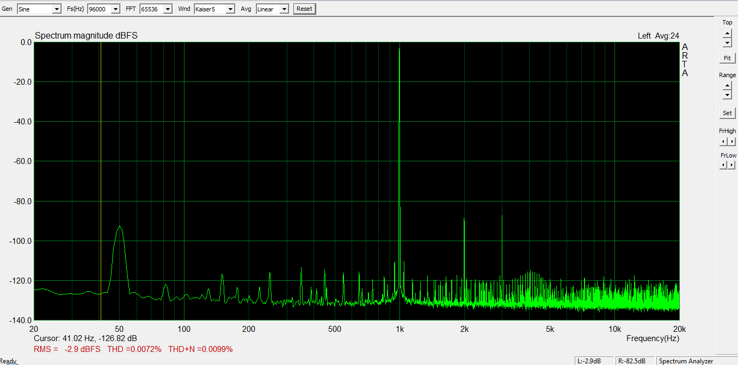Click the "2k" frequency axis label
This screenshot has width=738, height=365.
click(464, 329)
